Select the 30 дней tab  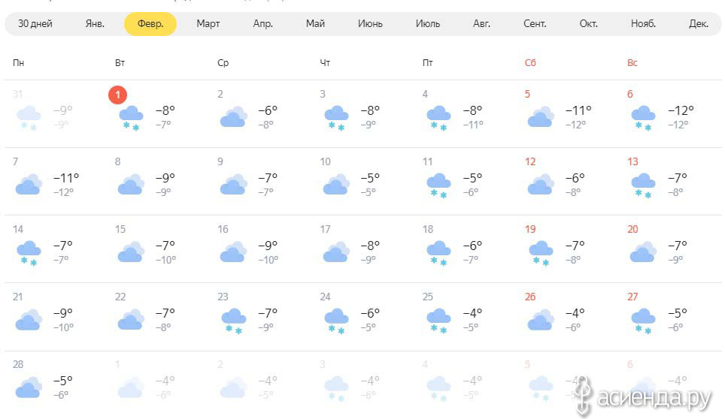(x=35, y=23)
